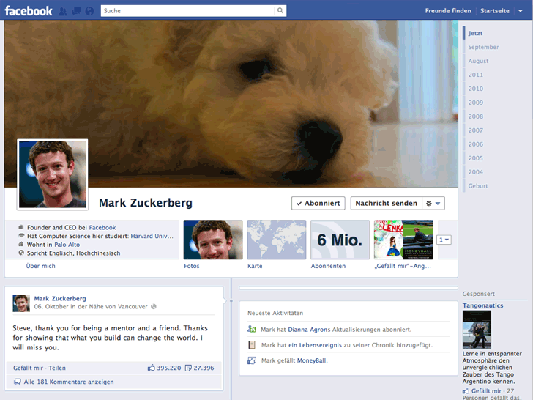Open Mark Zuckerberg post author link

(x=60, y=298)
